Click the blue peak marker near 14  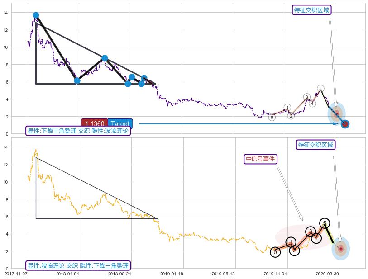[36, 15]
